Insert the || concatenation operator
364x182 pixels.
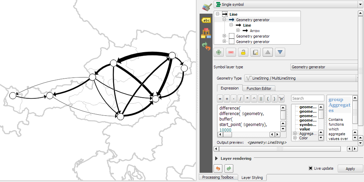click(261, 99)
